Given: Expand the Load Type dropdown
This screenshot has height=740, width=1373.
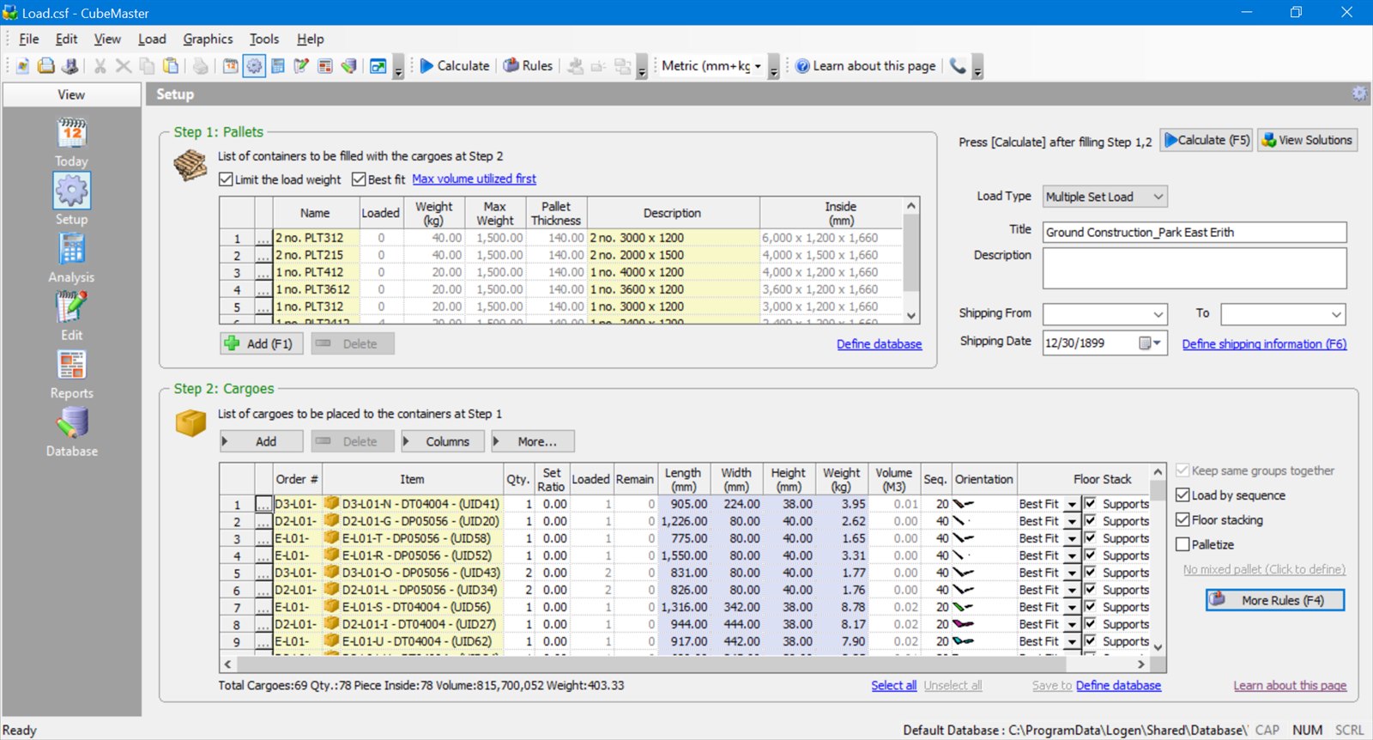Looking at the screenshot, I should click(1158, 197).
